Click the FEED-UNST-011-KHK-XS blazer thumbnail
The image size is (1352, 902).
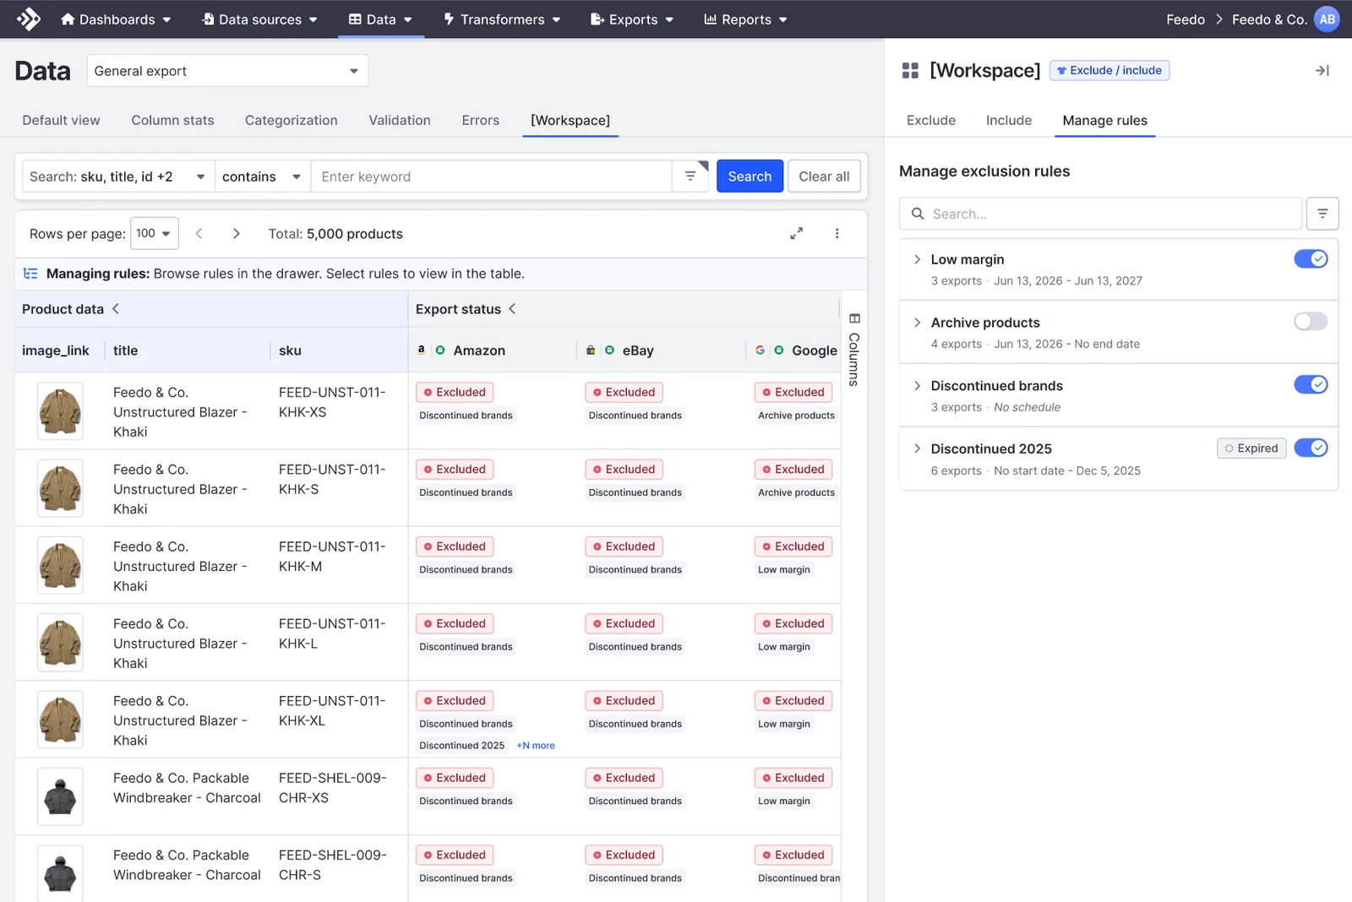(60, 411)
